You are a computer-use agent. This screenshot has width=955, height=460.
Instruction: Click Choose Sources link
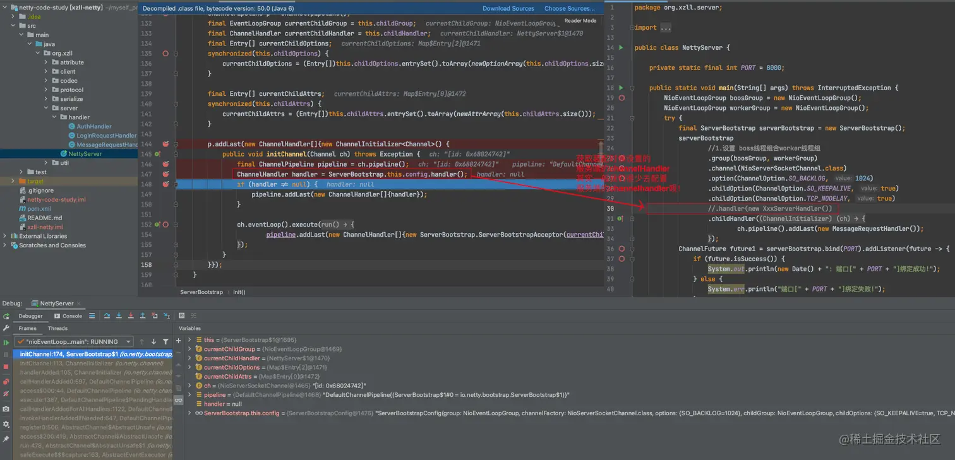570,8
